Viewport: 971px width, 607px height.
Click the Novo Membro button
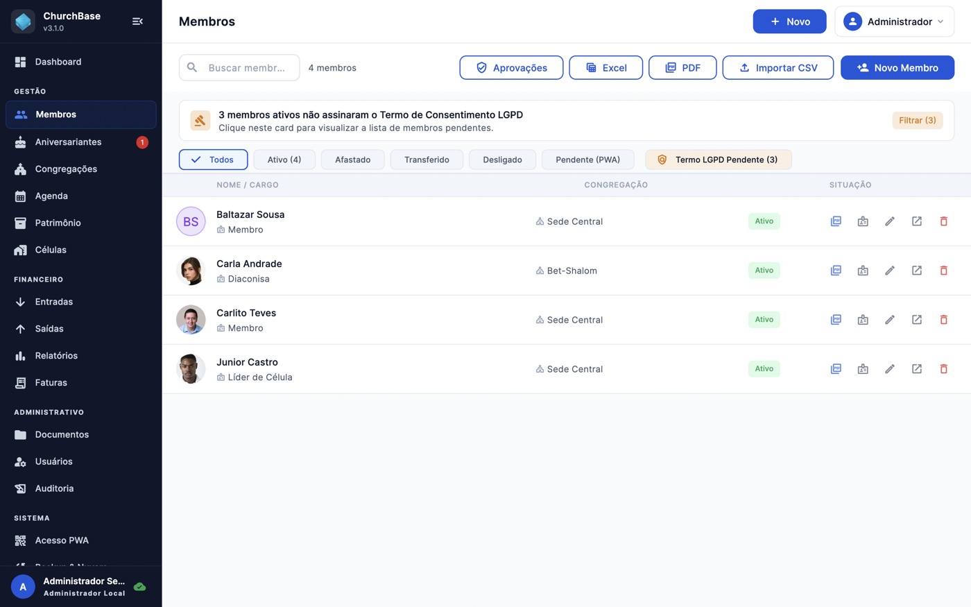[x=897, y=68]
